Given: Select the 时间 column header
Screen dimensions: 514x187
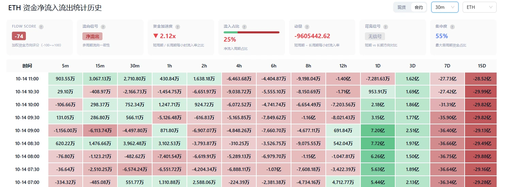Looking at the screenshot, I should (x=27, y=66).
